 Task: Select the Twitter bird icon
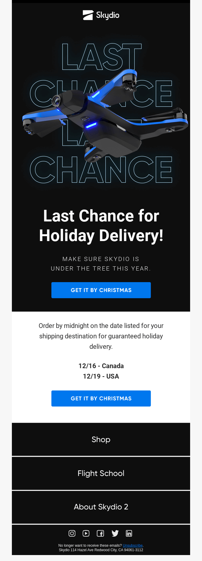click(x=115, y=533)
